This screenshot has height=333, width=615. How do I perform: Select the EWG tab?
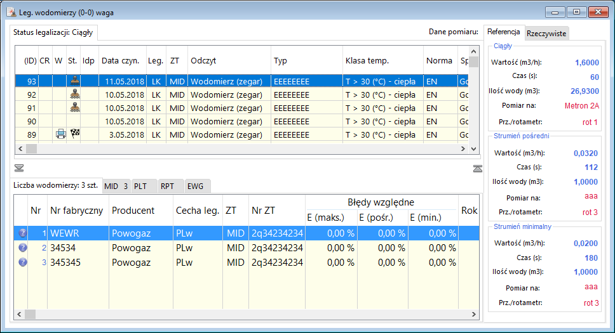pyautogui.click(x=196, y=186)
